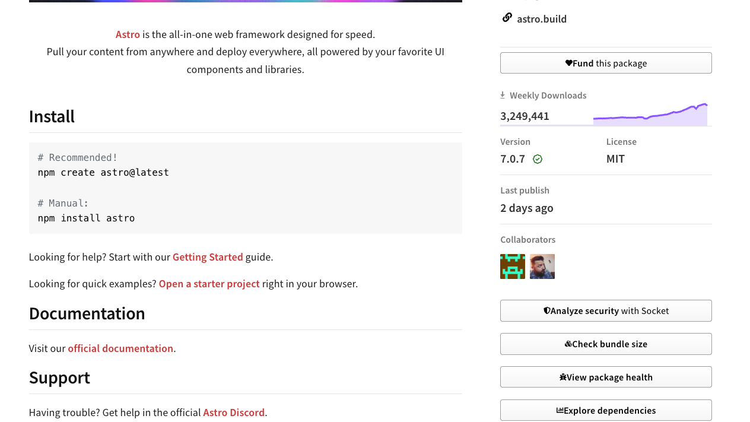The height and width of the screenshot is (422, 750).
Task: Click the red Astro link in the intro
Action: (x=128, y=34)
